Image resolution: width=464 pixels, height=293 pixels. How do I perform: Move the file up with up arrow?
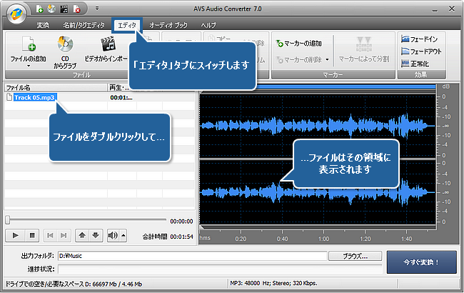82,236
